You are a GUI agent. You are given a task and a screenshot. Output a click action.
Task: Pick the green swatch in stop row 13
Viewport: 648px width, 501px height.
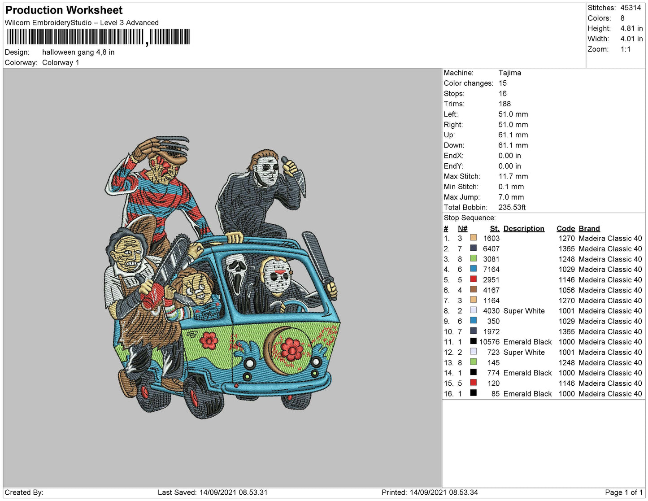[474, 362]
